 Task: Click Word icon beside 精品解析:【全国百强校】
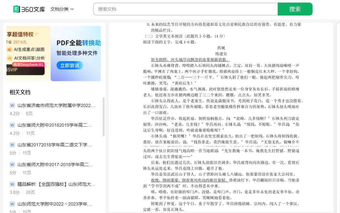pyautogui.click(x=12, y=184)
